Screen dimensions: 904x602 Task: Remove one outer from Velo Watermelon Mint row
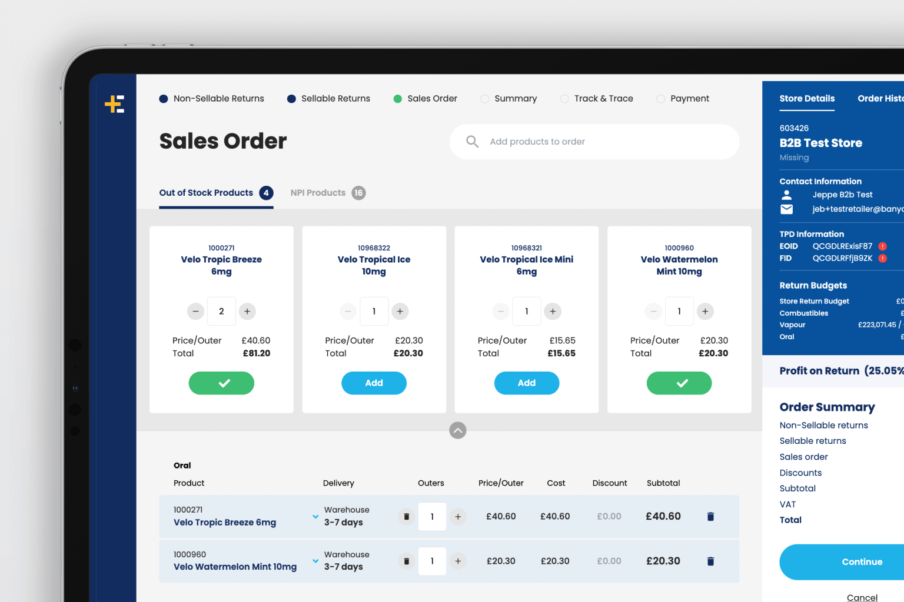(406, 561)
